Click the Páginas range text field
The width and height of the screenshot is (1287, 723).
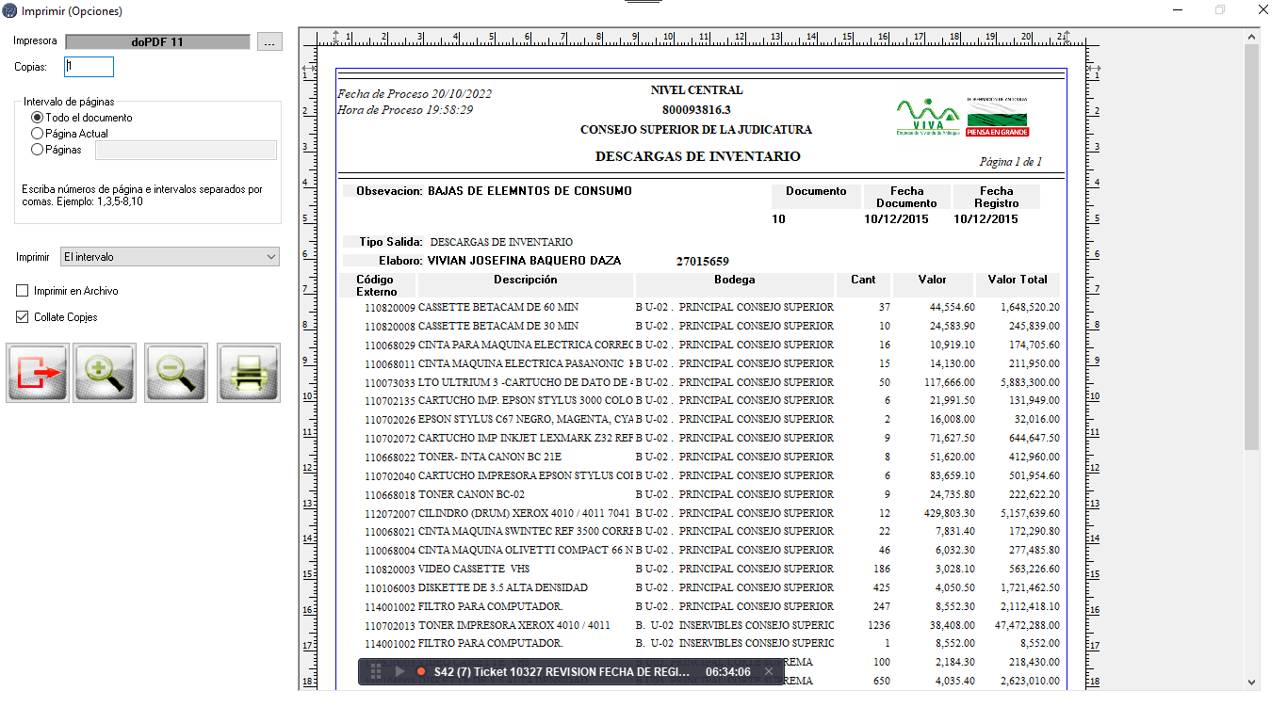pyautogui.click(x=186, y=150)
